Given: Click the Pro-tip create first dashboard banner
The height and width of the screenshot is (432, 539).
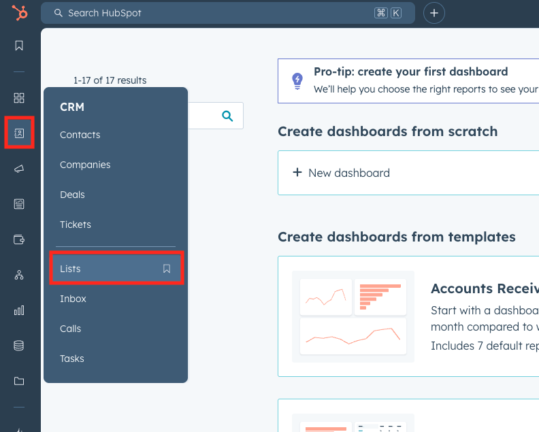Looking at the screenshot, I should pyautogui.click(x=408, y=81).
